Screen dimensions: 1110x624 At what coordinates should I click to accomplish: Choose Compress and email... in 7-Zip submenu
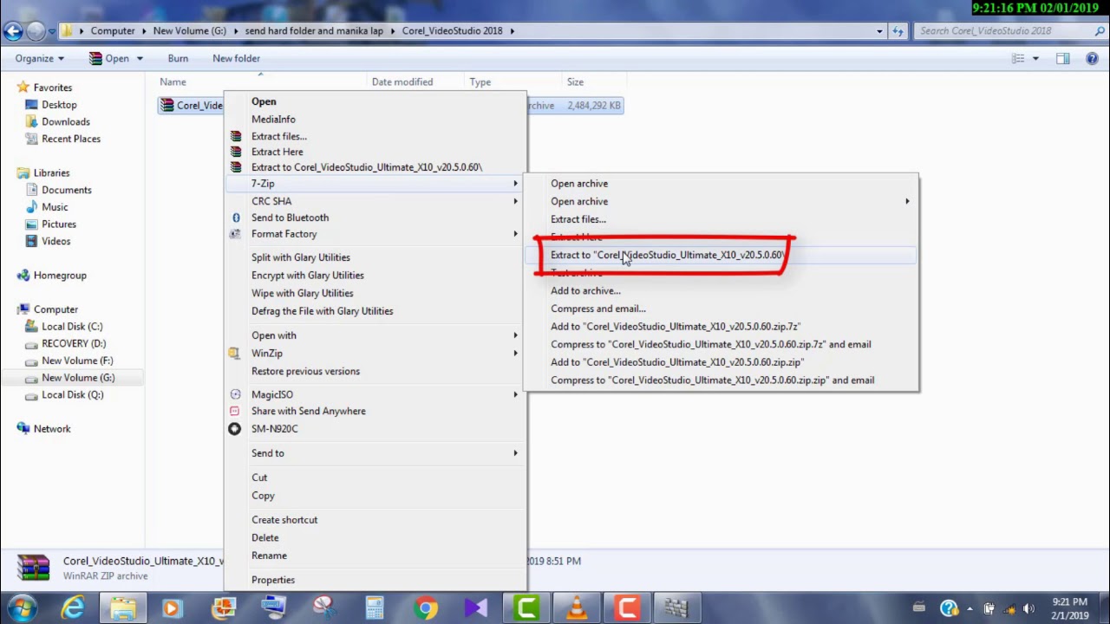pyautogui.click(x=598, y=309)
